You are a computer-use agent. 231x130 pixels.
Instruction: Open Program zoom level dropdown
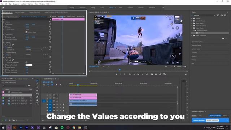pos(106,66)
